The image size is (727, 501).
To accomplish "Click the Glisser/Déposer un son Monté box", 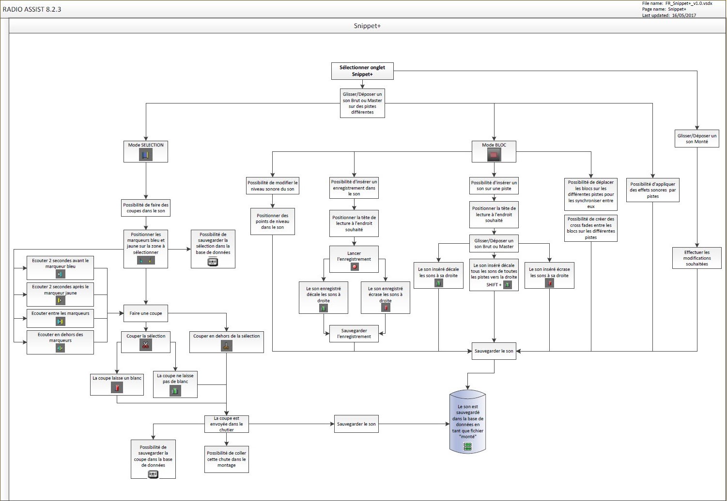I will (x=696, y=139).
